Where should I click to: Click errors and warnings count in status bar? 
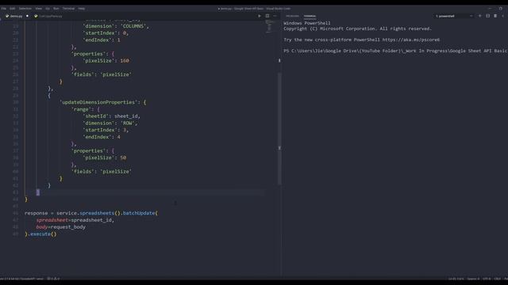pos(53,278)
